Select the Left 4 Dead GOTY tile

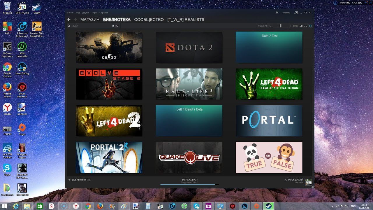click(269, 84)
